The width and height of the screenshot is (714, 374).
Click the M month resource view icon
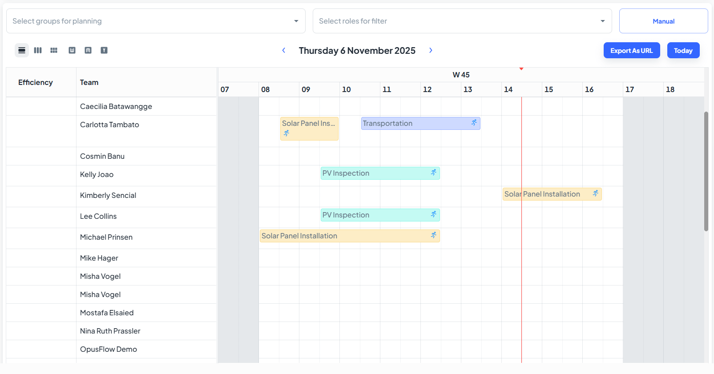pyautogui.click(x=88, y=50)
